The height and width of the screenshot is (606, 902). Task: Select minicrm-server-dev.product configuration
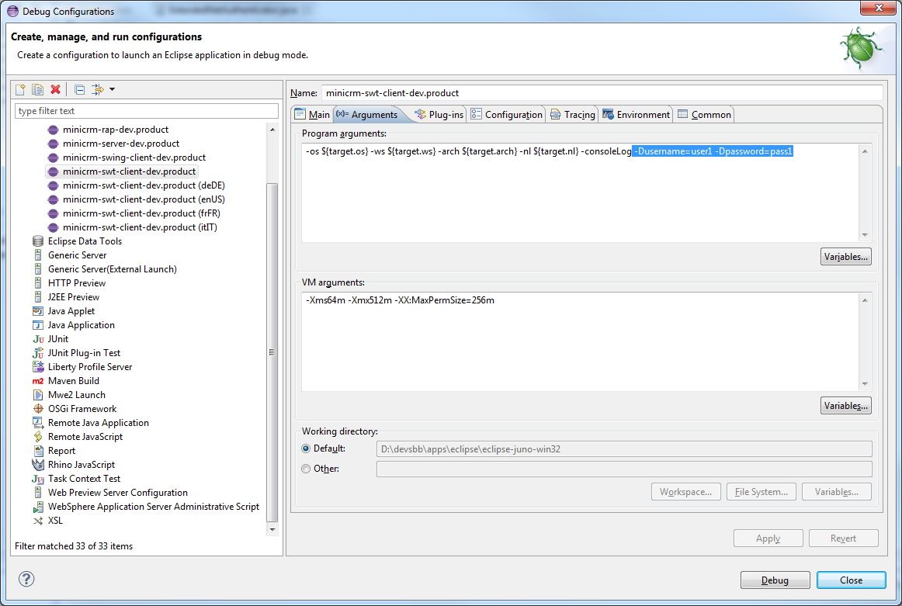point(121,144)
